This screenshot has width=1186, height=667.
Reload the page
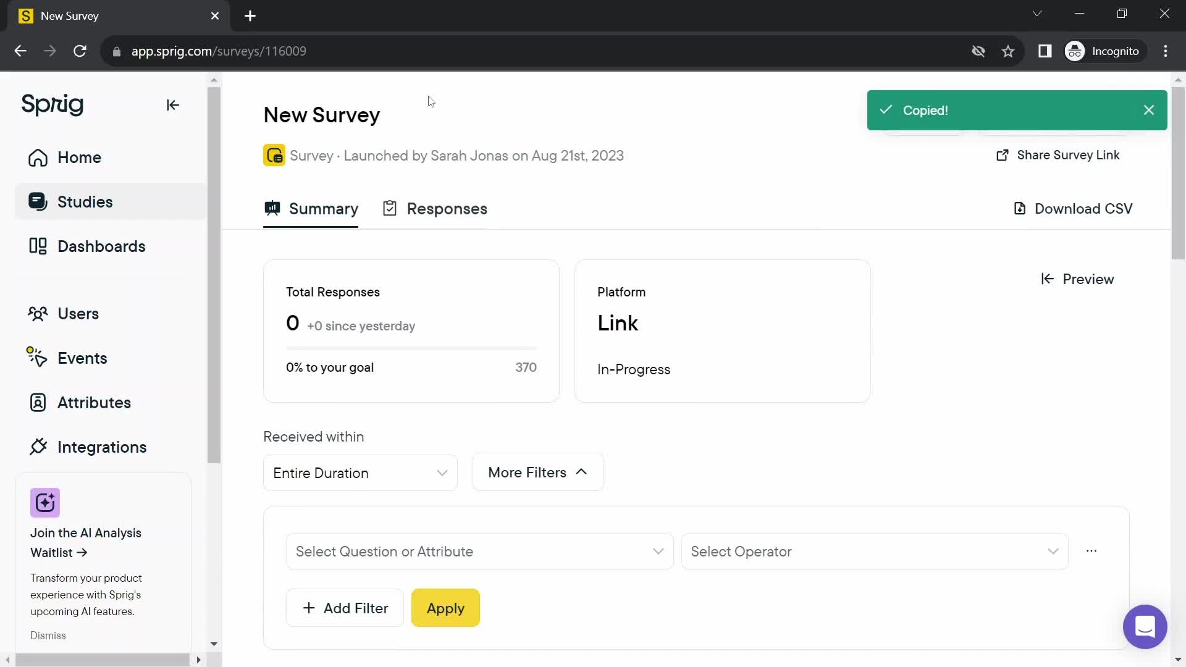pyautogui.click(x=80, y=51)
